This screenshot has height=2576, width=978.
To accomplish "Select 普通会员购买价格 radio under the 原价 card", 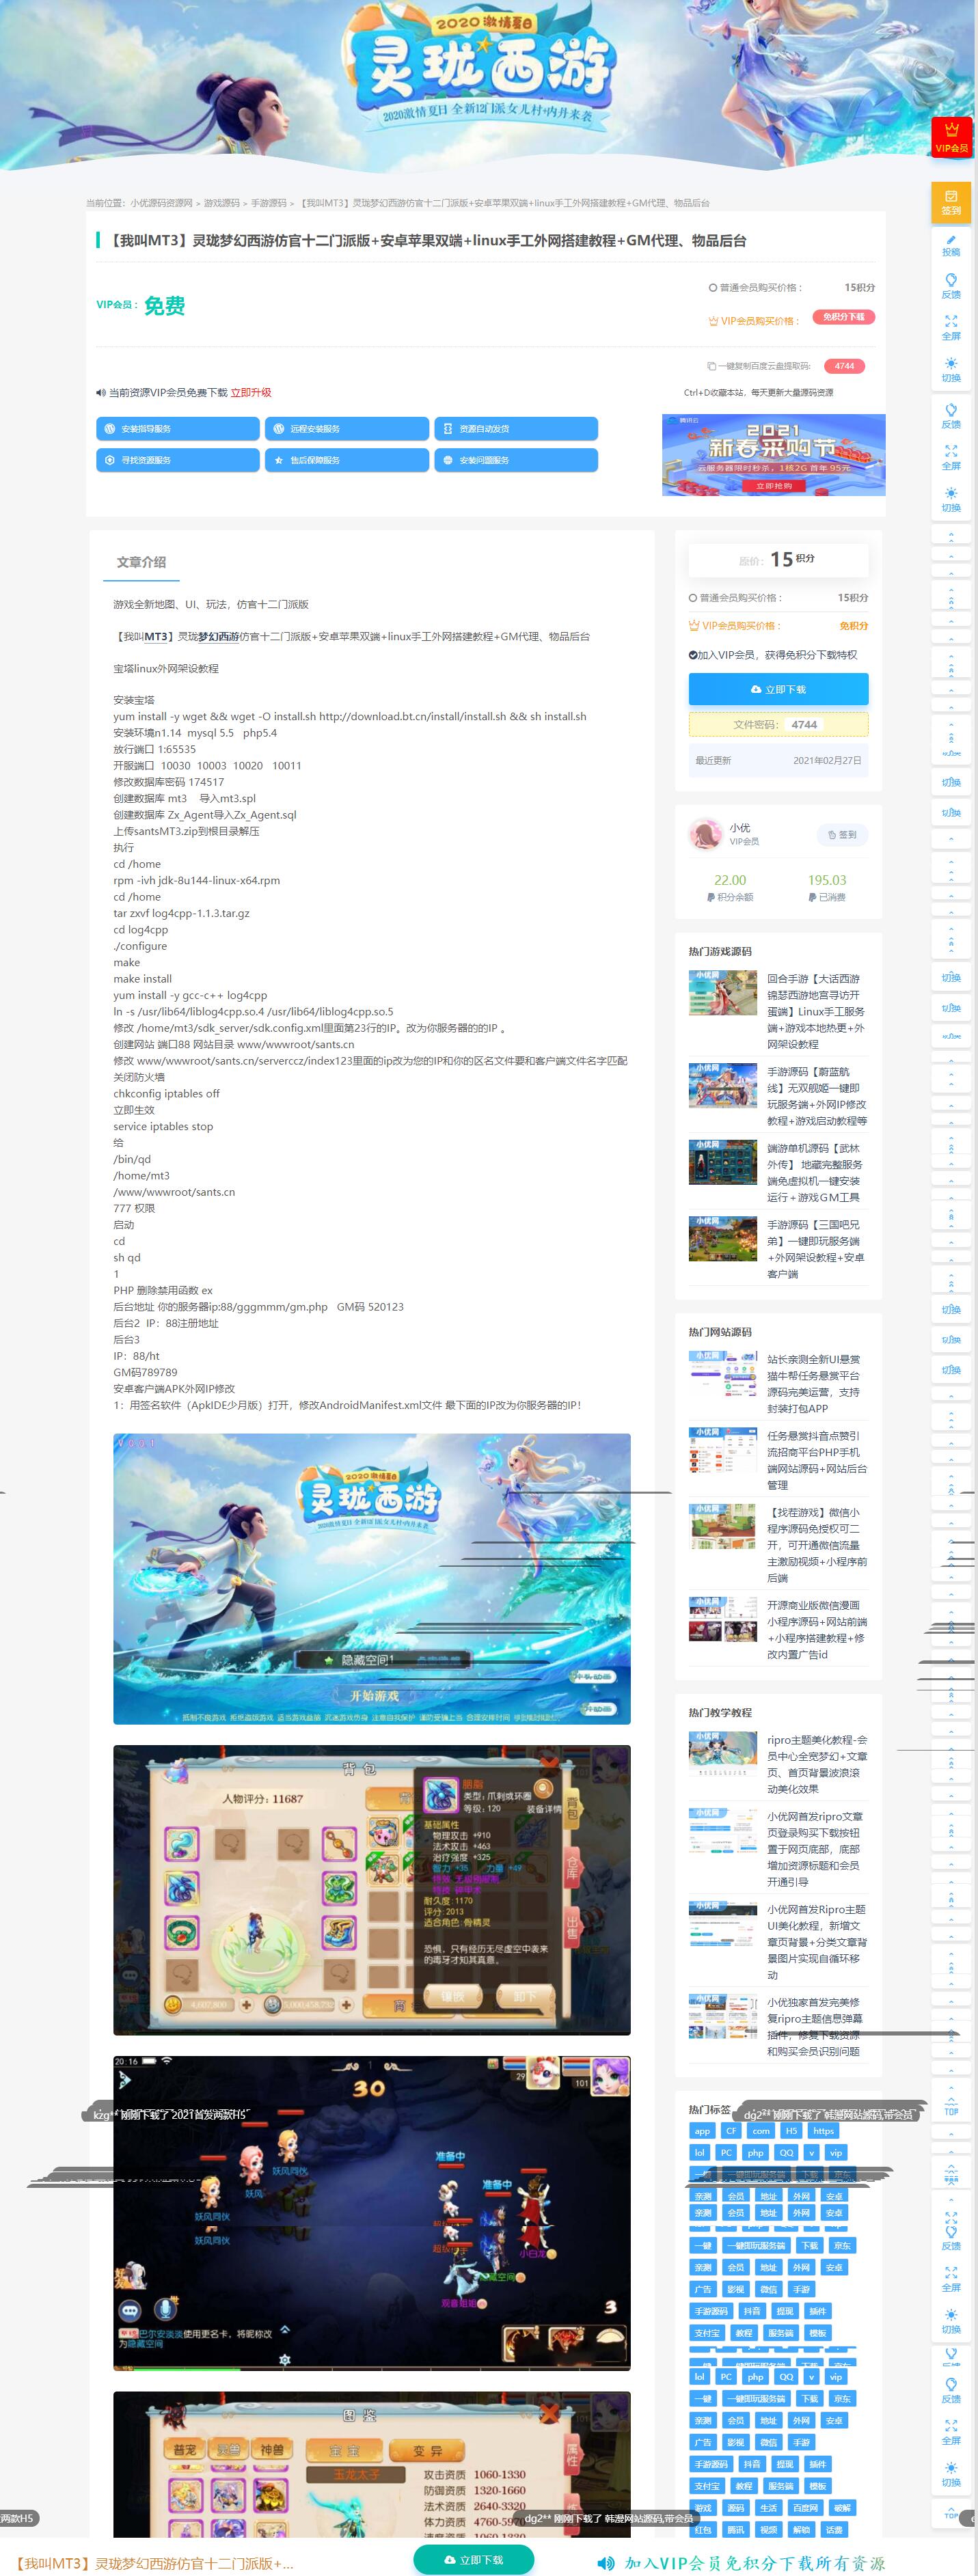I will pos(693,598).
